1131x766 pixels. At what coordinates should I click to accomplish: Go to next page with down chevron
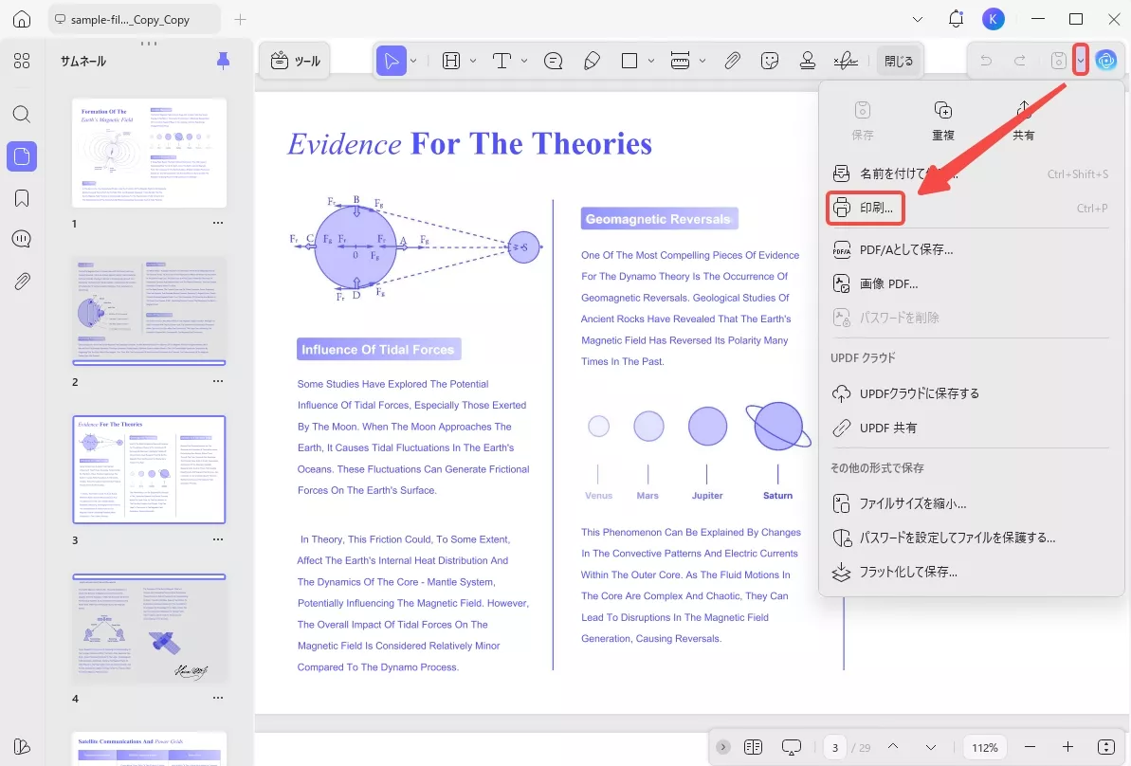930,746
